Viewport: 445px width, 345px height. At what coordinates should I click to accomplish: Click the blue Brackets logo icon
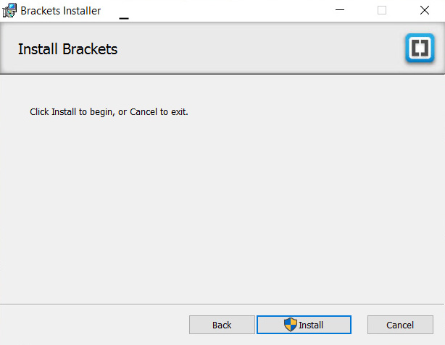point(420,48)
